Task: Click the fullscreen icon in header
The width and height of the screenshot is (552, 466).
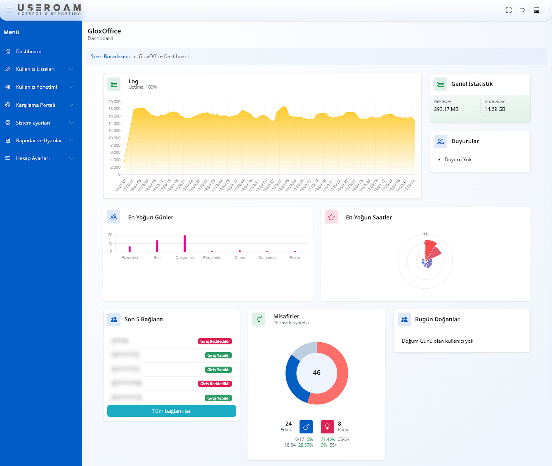Action: [509, 10]
